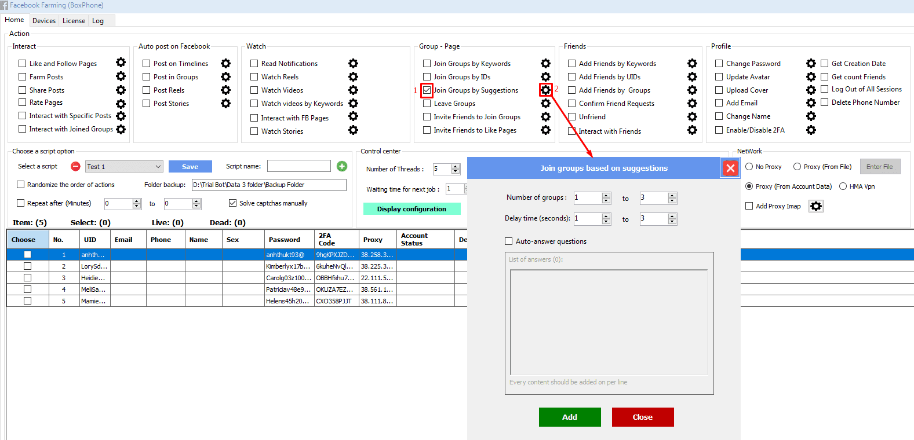Click the Enter File button
The image size is (914, 440).
(x=880, y=167)
